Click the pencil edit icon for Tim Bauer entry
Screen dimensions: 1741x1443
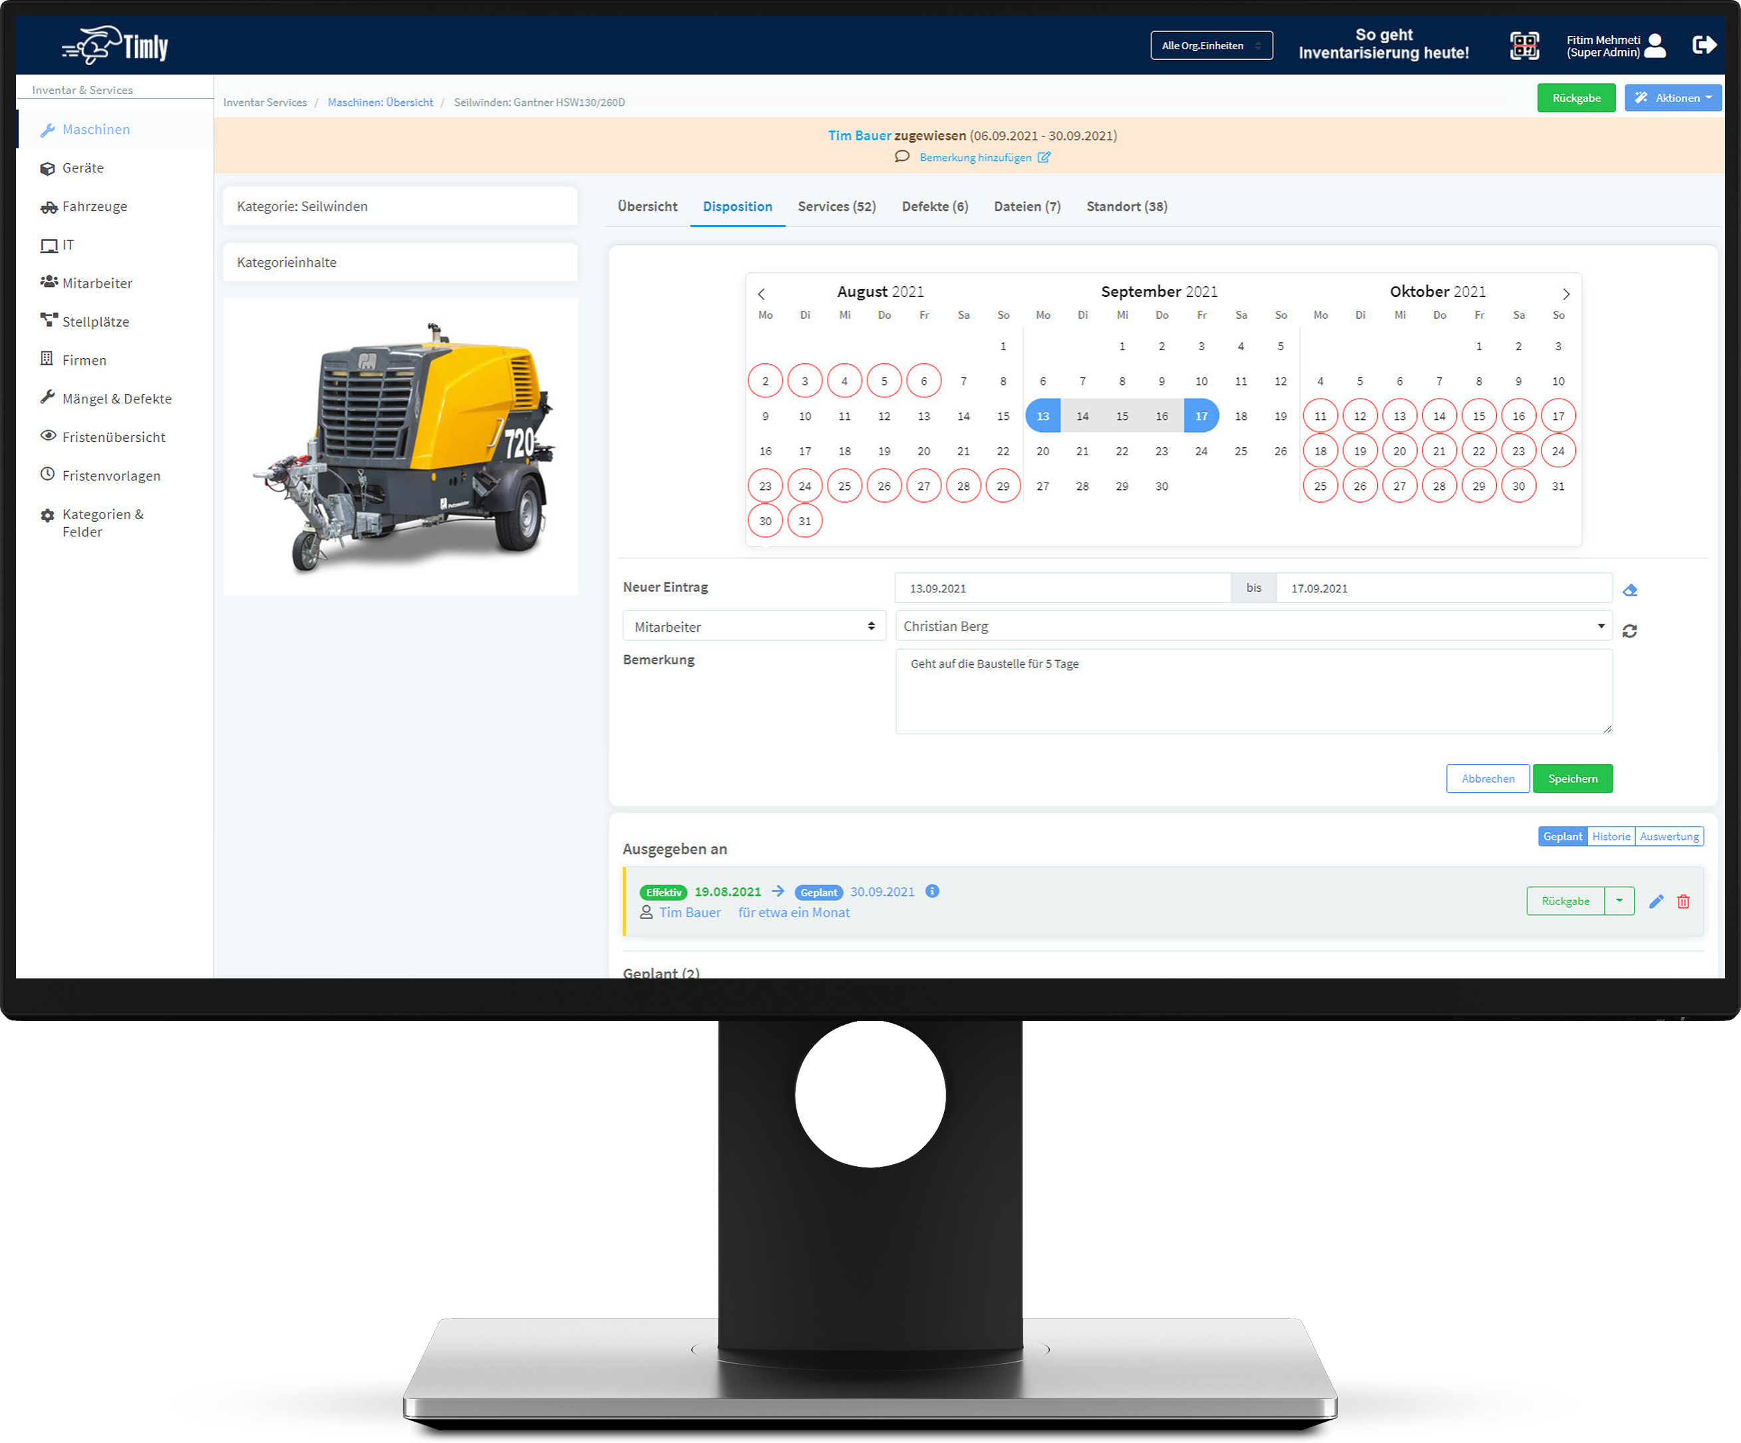coord(1656,901)
